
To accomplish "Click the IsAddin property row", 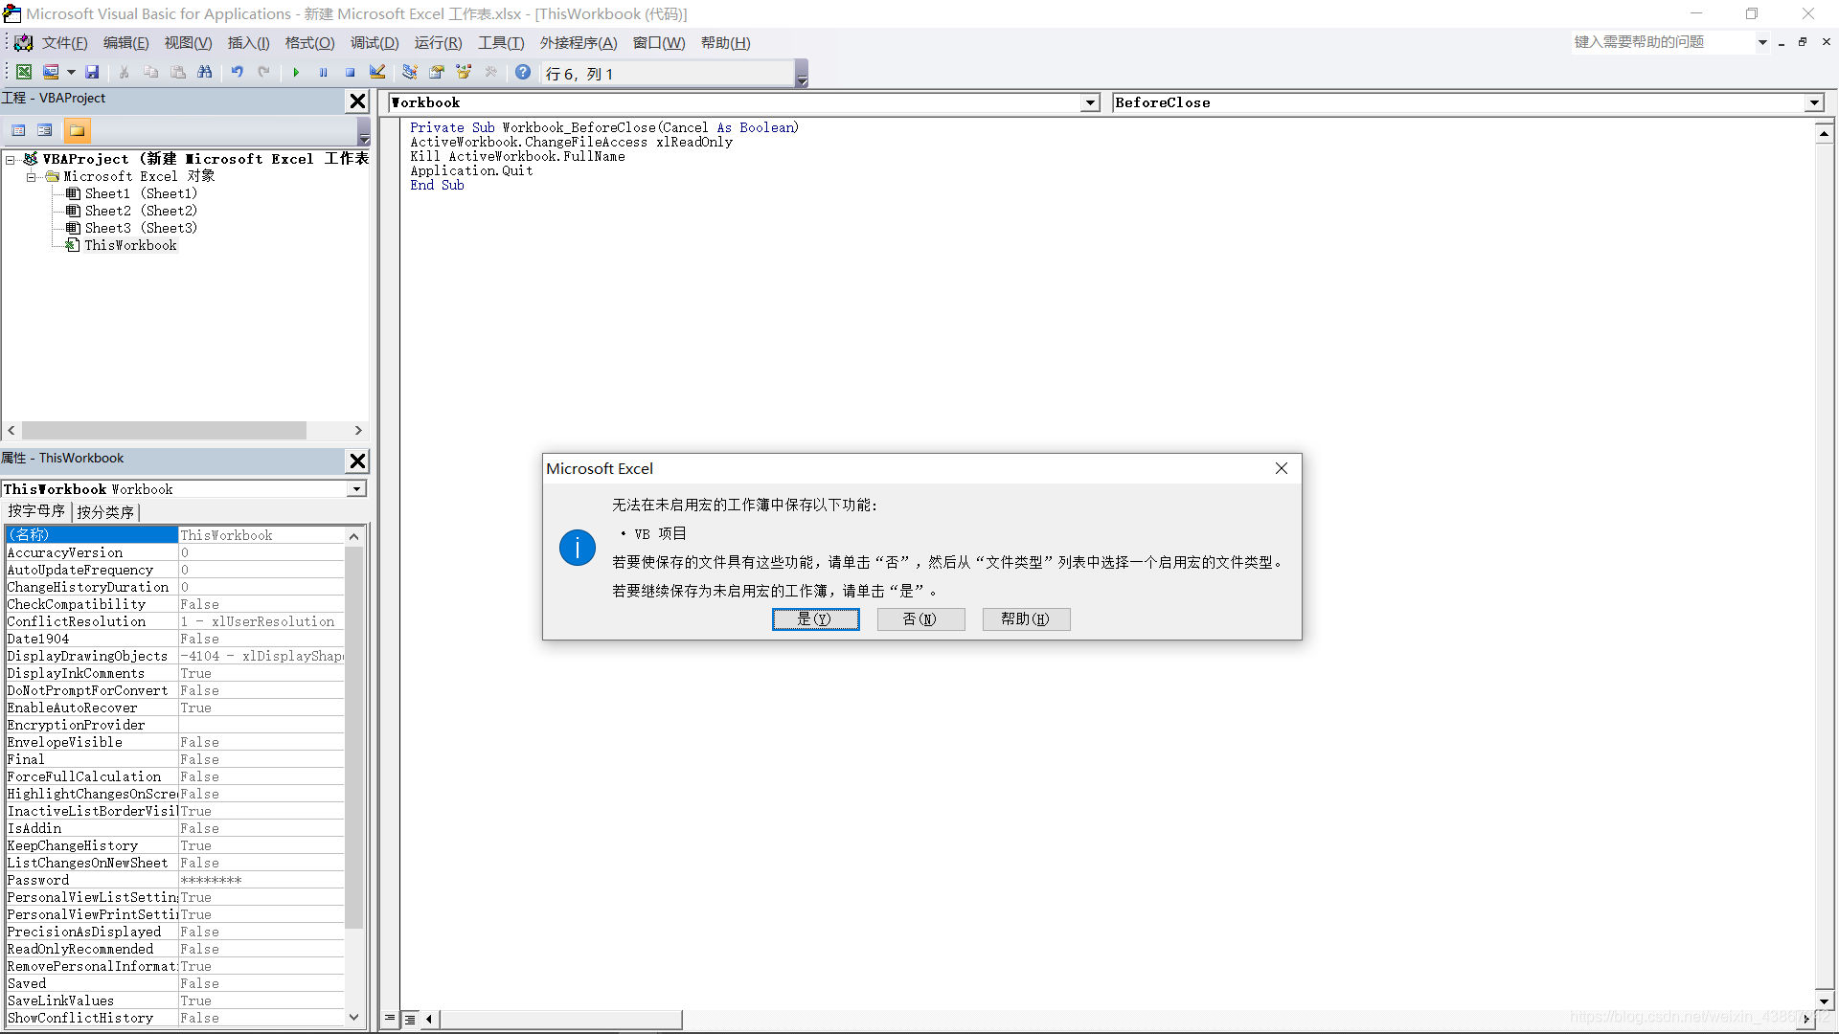I will point(174,828).
